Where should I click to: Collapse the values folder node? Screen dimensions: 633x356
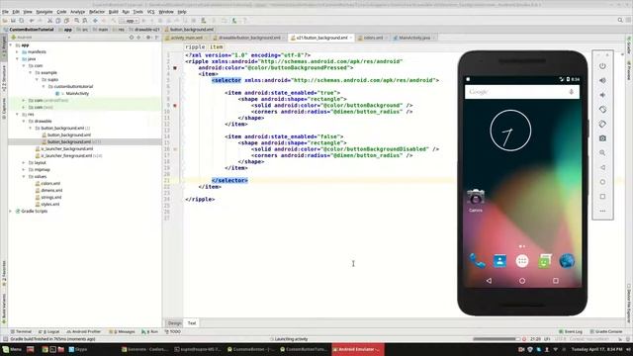(24, 176)
